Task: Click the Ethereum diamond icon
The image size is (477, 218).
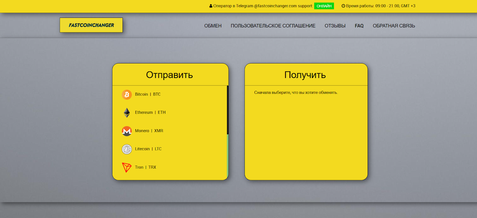Action: tap(127, 113)
